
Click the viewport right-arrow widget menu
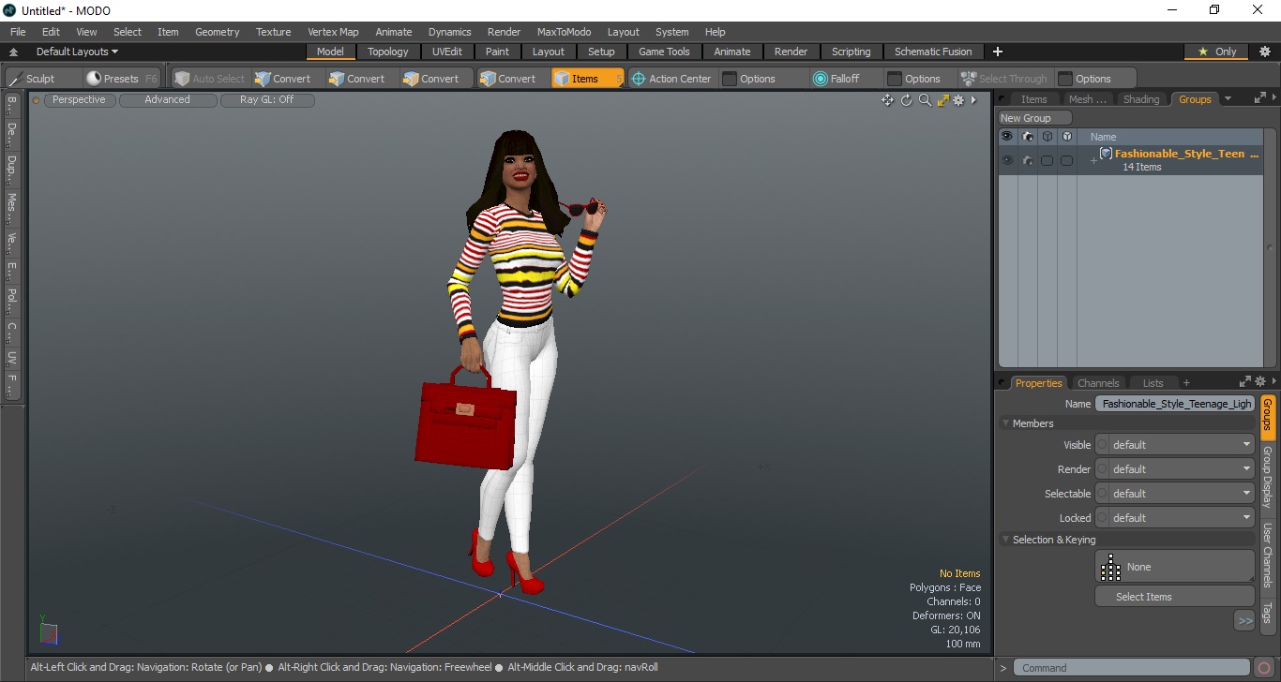point(973,100)
